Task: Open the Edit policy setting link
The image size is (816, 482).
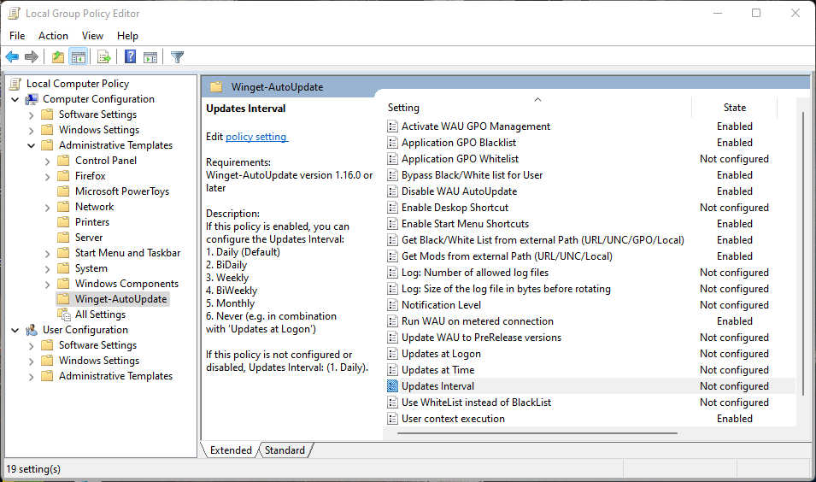Action: [x=256, y=137]
